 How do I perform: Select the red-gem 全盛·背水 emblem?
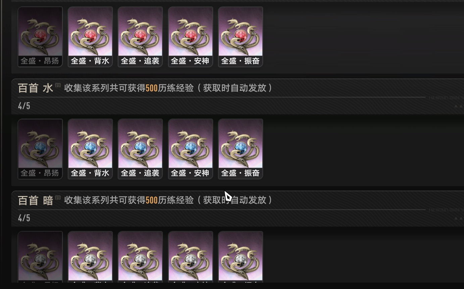(90, 37)
